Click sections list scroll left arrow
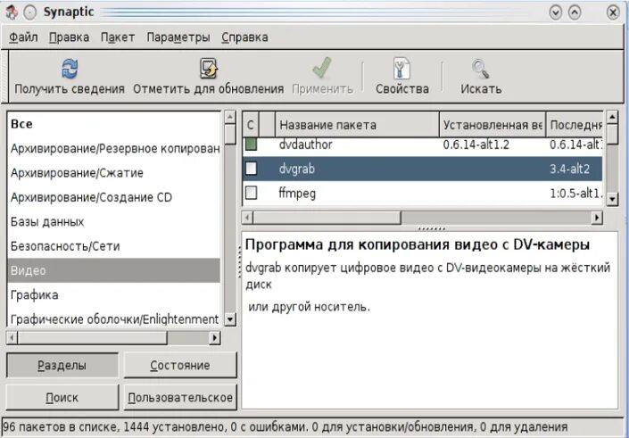 12,338
